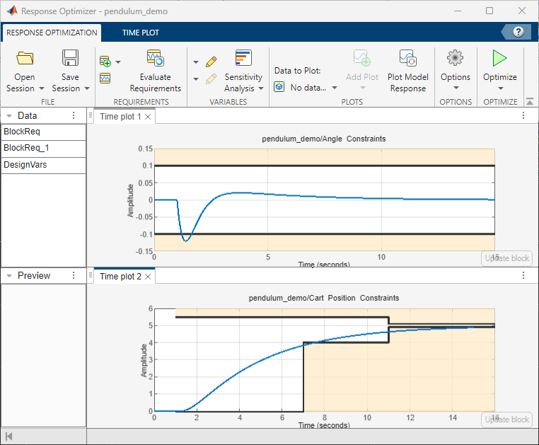Collapse the Preview panel

click(x=8, y=276)
